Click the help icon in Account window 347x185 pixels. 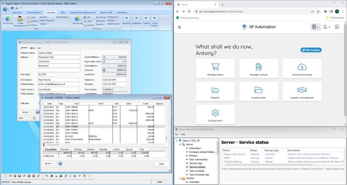point(60,164)
